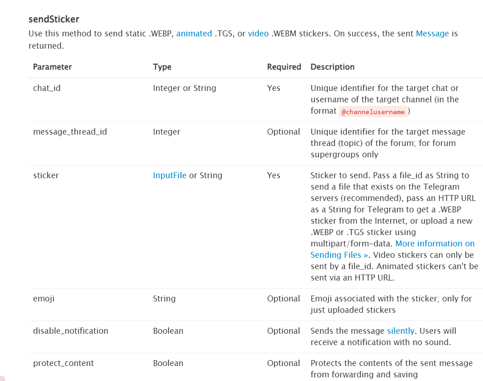Click the Required column header
Image resolution: width=483 pixels, height=381 pixels.
click(x=284, y=67)
